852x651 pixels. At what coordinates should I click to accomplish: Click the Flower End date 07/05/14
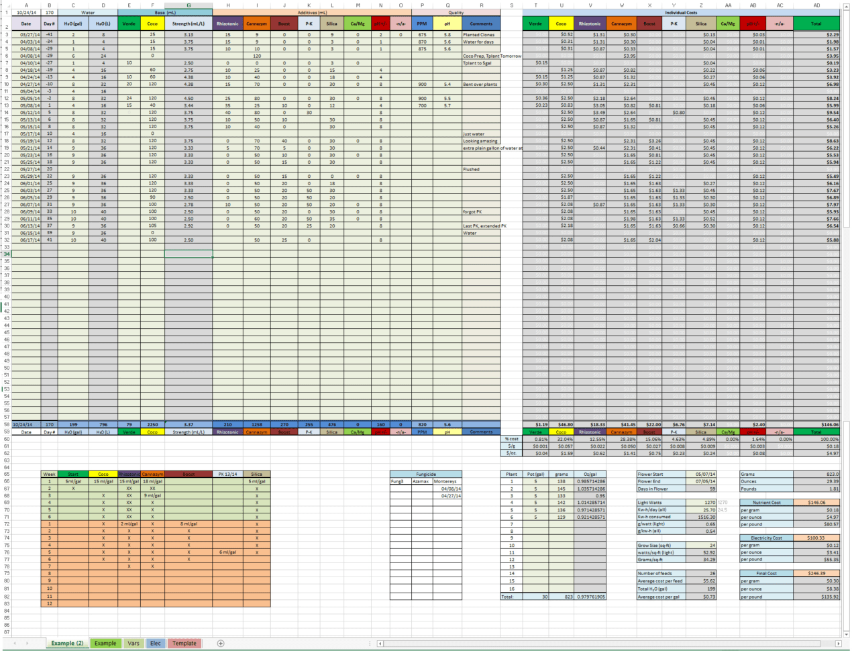pyautogui.click(x=702, y=481)
